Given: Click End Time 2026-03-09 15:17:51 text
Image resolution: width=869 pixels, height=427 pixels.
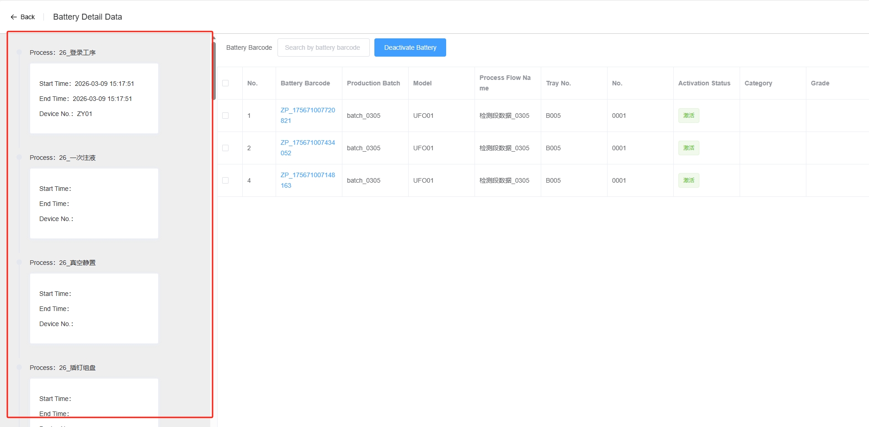Looking at the screenshot, I should pyautogui.click(x=85, y=99).
